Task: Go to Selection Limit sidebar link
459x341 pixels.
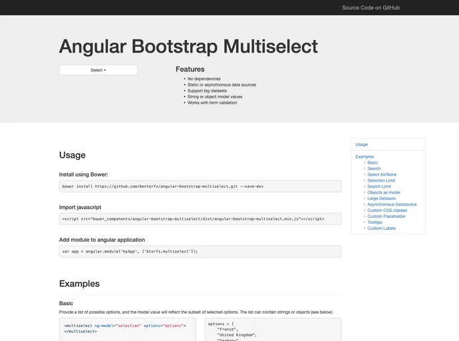Action: click(x=381, y=180)
